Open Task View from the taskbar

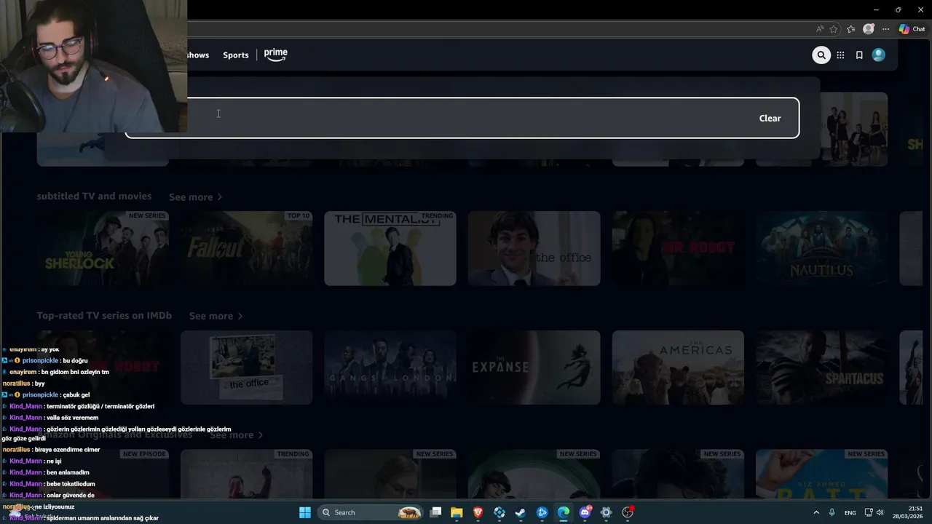point(435,512)
